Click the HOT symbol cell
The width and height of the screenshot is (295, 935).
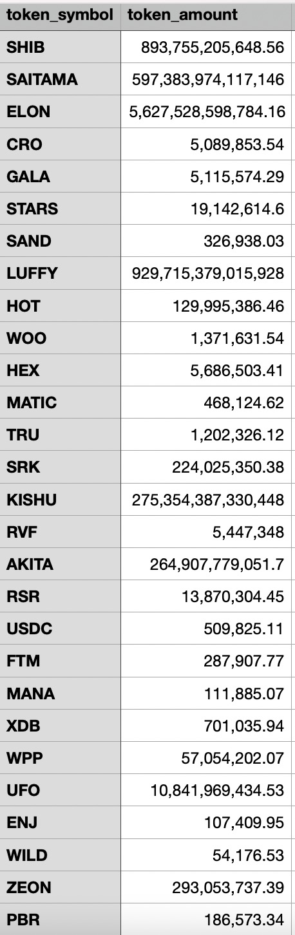click(60, 306)
